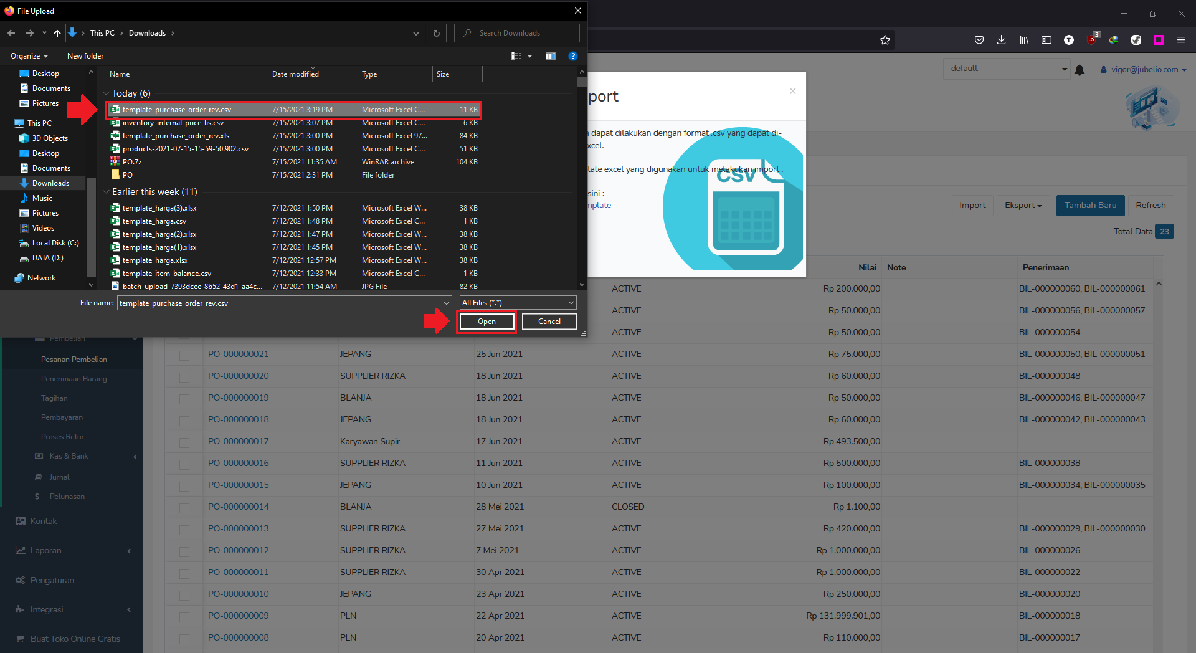Image resolution: width=1196 pixels, height=653 pixels.
Task: Open Buat Toko Online Gratis
Action: pyautogui.click(x=75, y=639)
